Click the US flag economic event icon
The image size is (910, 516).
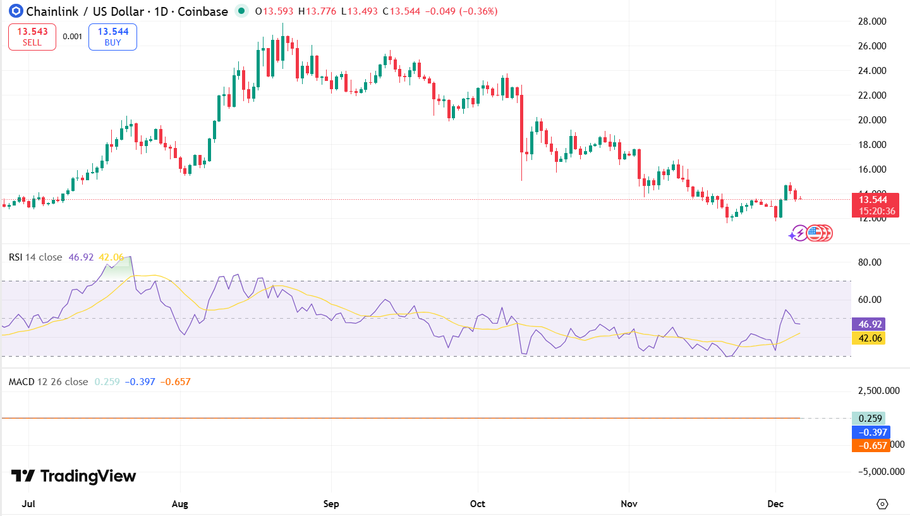[815, 233]
